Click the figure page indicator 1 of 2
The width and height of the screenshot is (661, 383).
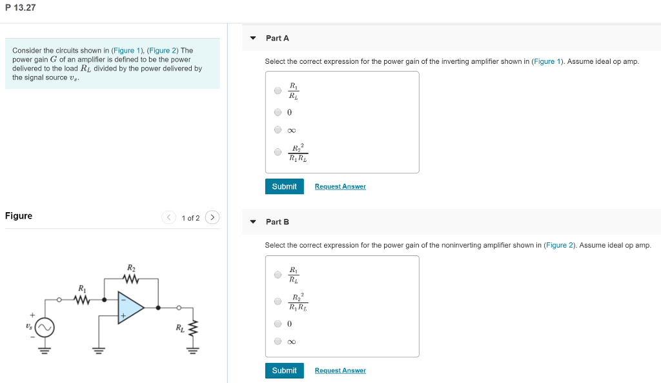pos(190,217)
